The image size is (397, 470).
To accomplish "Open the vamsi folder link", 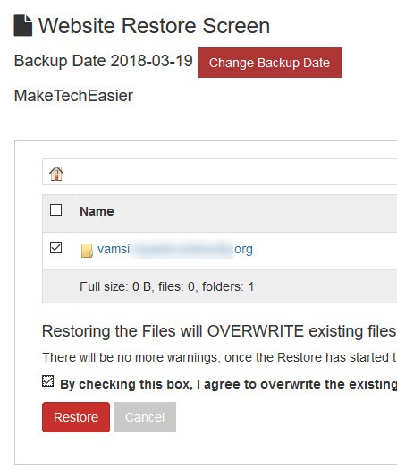I will [175, 249].
